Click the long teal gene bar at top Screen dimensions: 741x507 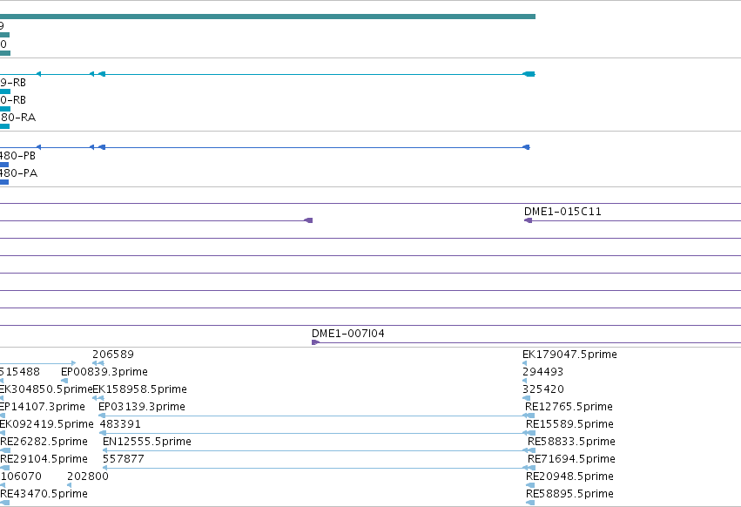pos(267,17)
